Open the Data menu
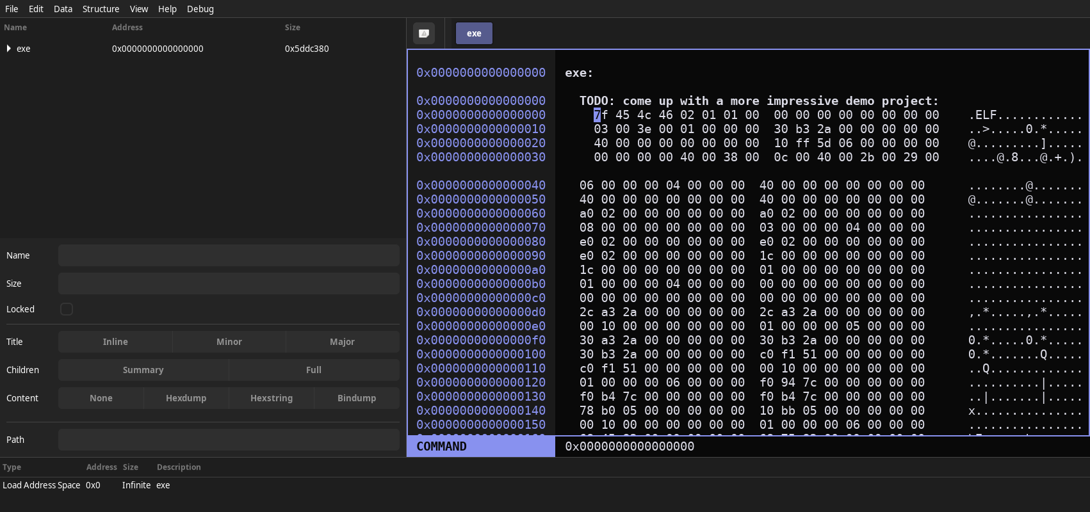The height and width of the screenshot is (512, 1090). 63,9
